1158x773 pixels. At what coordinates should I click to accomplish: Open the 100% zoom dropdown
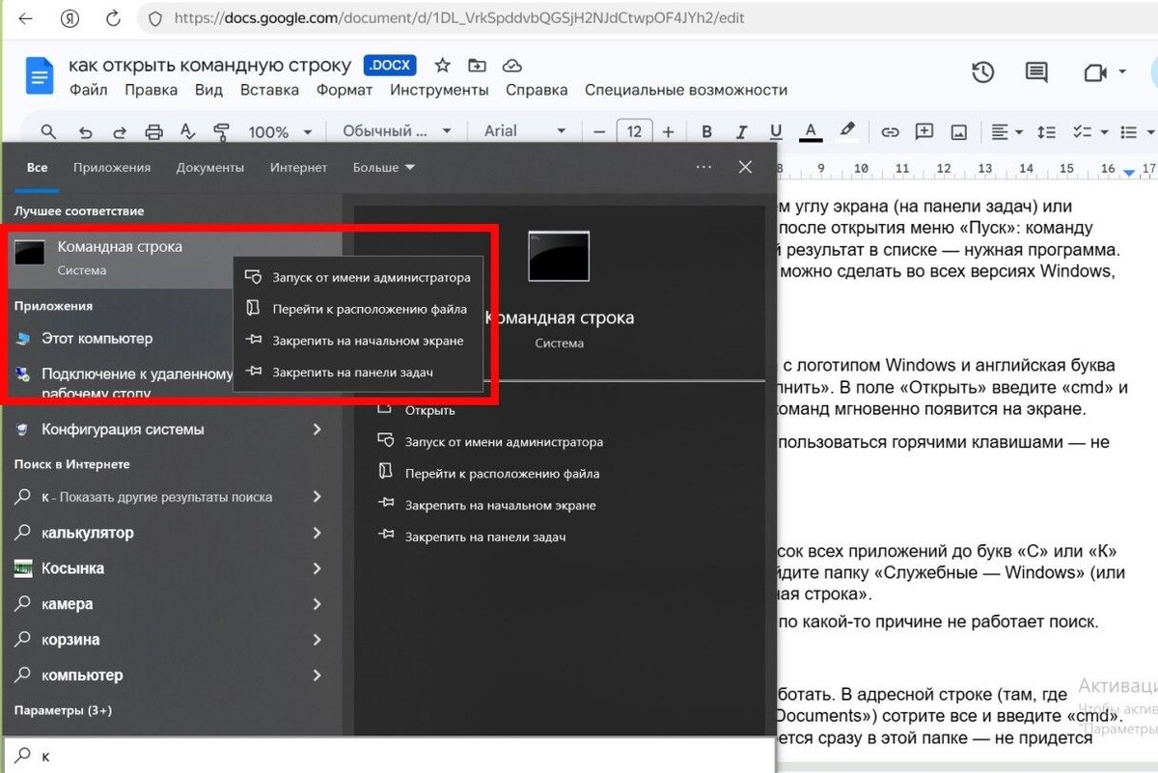click(280, 132)
